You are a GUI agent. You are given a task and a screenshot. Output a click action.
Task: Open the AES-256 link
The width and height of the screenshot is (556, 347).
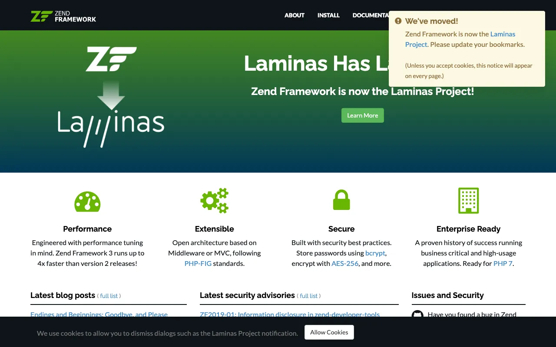click(x=345, y=263)
